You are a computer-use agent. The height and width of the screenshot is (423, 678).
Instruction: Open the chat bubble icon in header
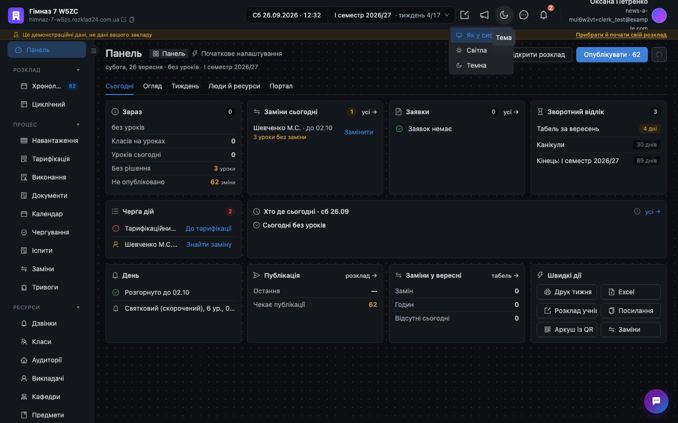524,15
